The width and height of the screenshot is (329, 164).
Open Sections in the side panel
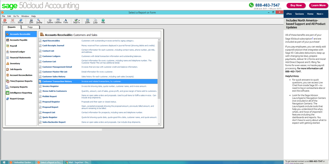point(299,14)
